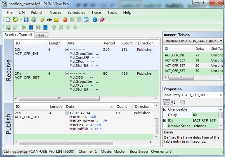The width and height of the screenshot is (225, 157).
Task: Click the schedule table horizontal scrollbar thumb
Action: [181, 77]
